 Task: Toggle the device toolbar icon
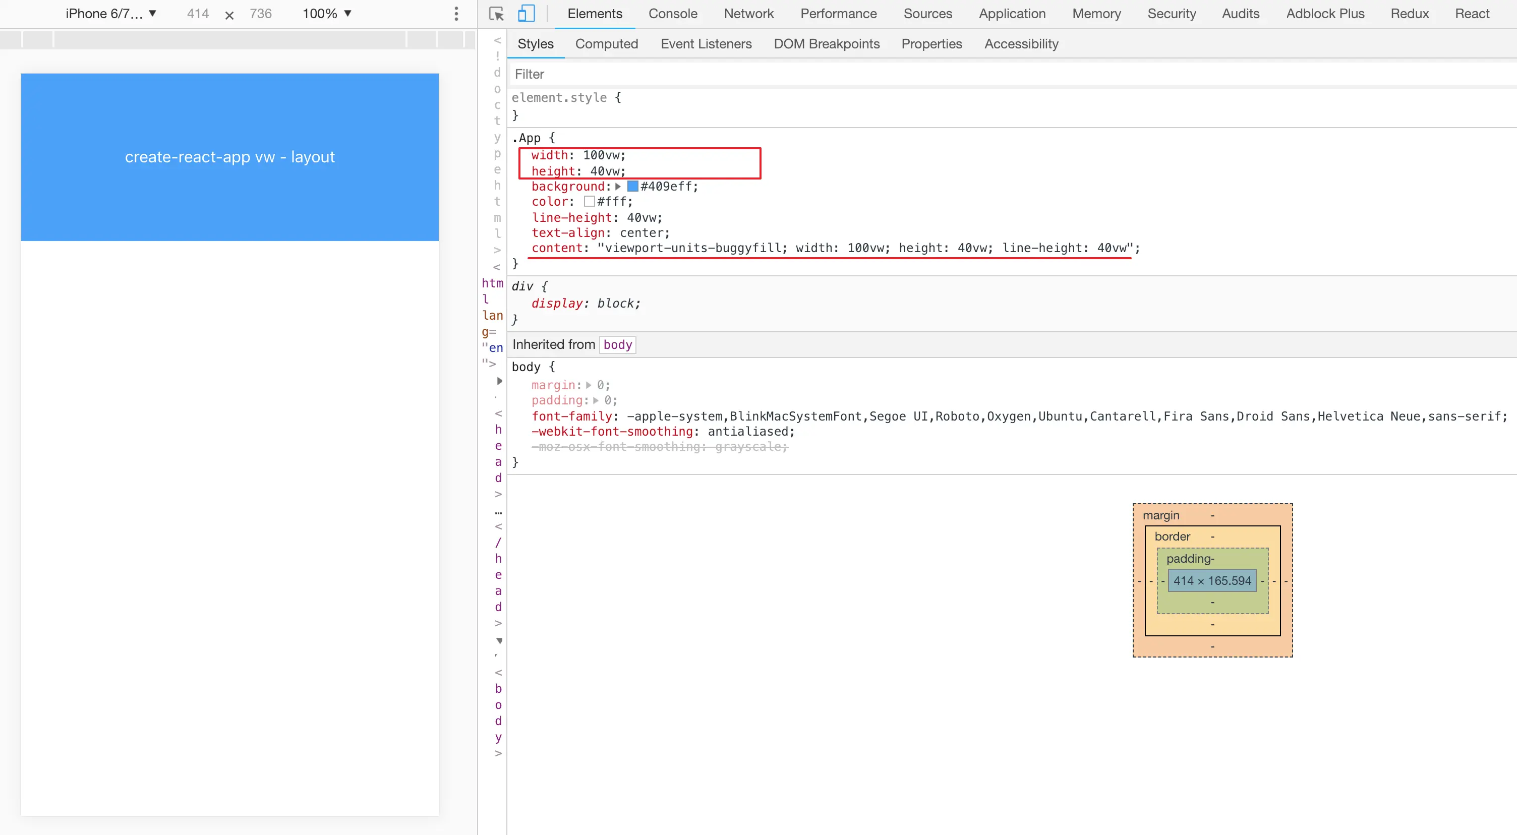click(x=526, y=14)
